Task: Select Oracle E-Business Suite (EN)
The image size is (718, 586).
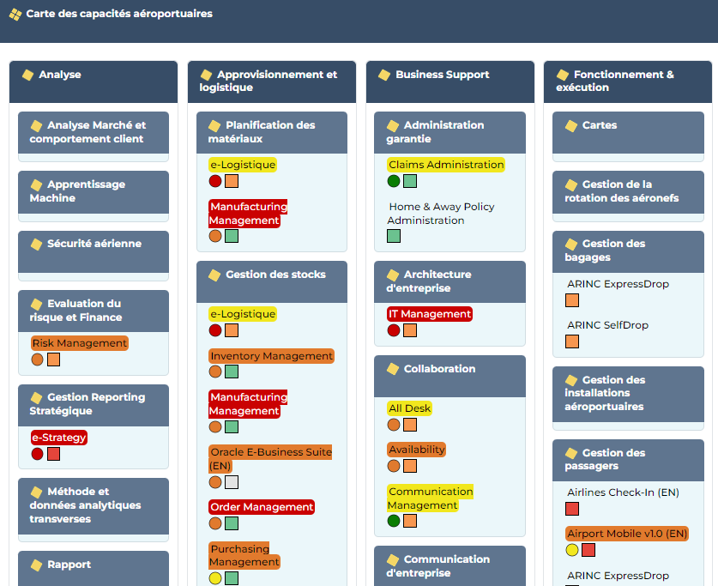Action: click(269, 458)
